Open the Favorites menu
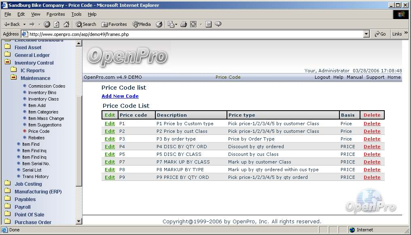 point(55,14)
